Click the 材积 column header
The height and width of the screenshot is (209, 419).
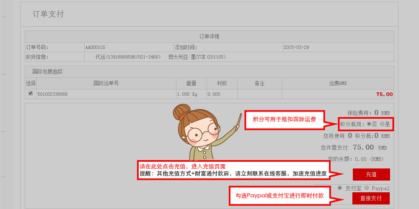(222, 84)
